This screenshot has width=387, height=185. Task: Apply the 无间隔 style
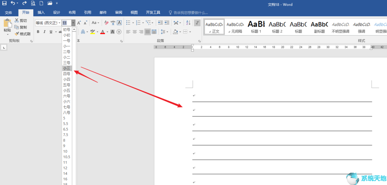pos(235,27)
